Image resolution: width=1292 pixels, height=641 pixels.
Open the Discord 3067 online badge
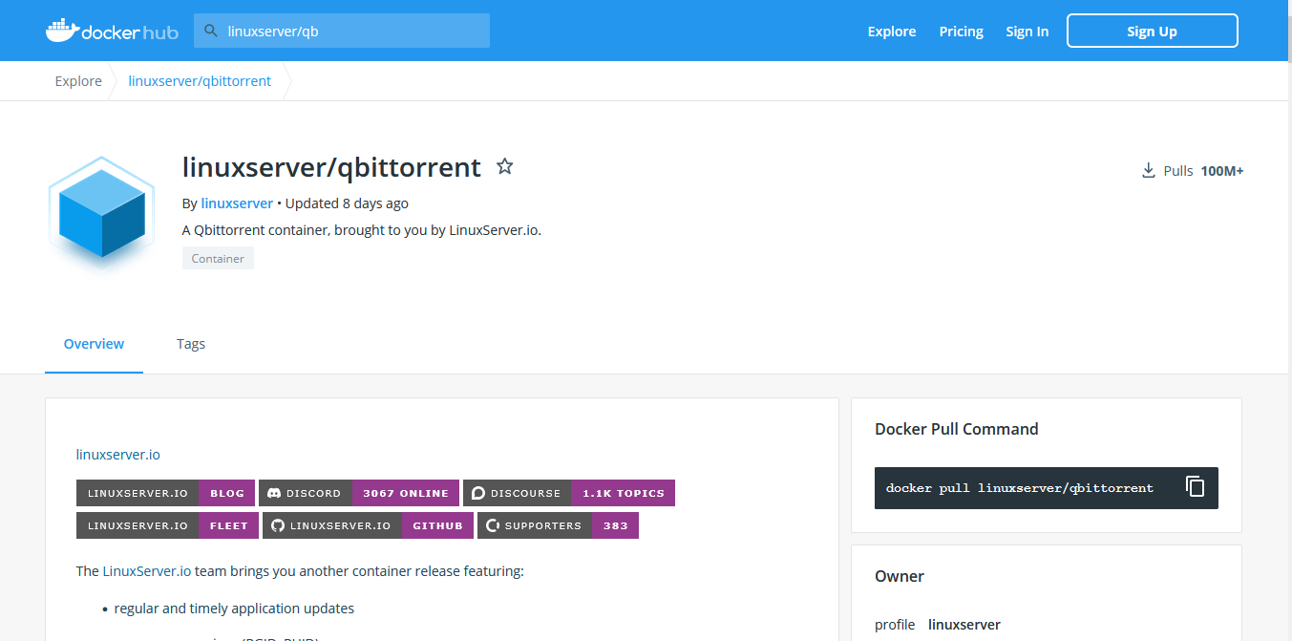coord(359,493)
